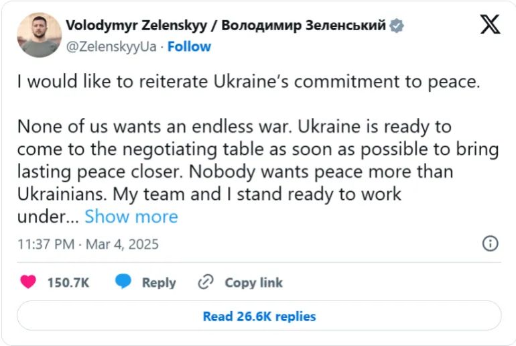Screen dimensions: 516x346
Task: Click the 150.7K likes count
Action: point(68,282)
